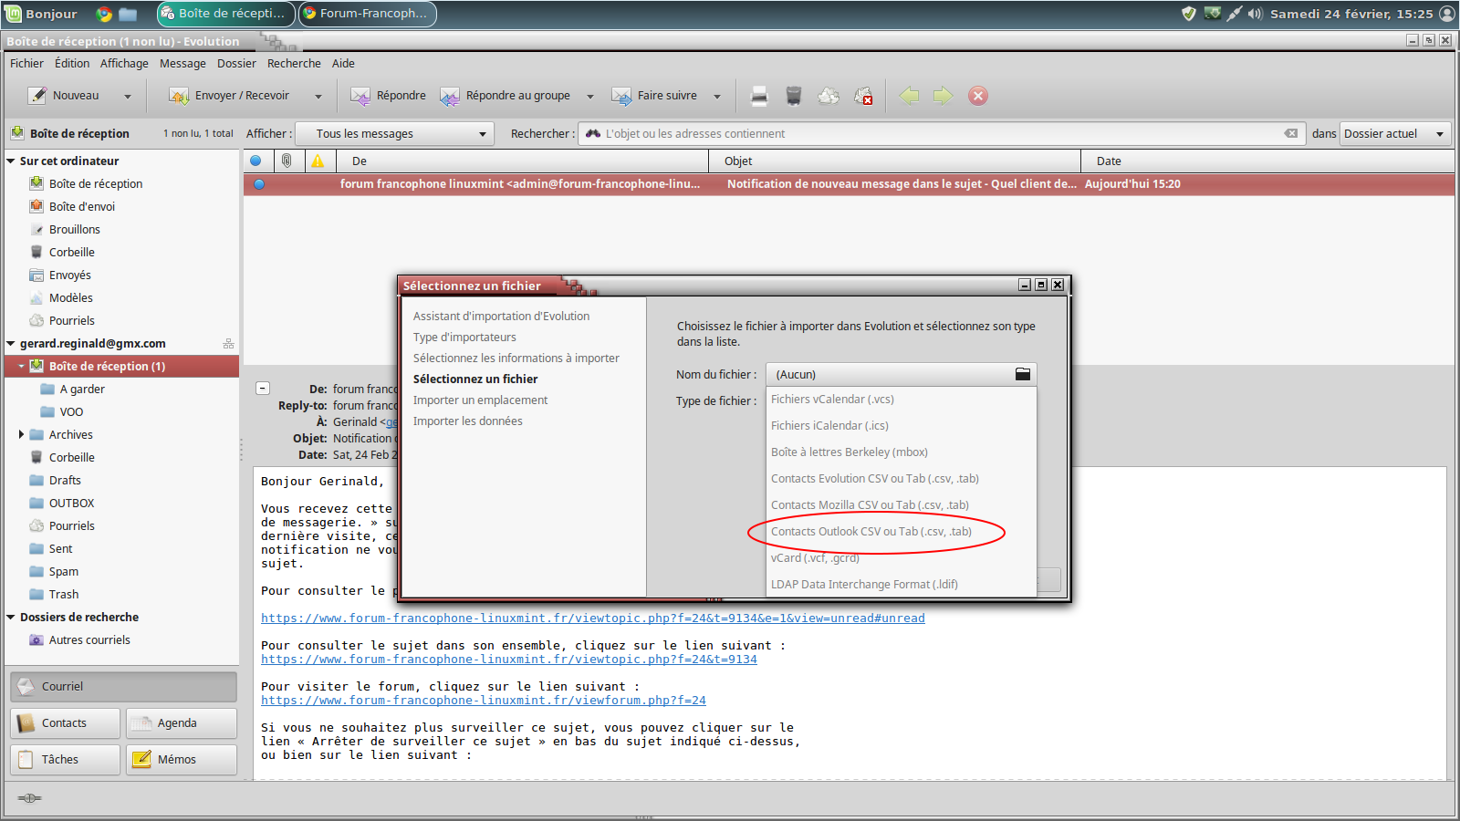Click the unread blue dot on the forum message
This screenshot has width=1460, height=821.
pos(259,184)
